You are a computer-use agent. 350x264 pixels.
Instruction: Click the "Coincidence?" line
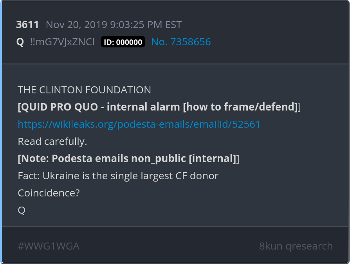tap(49, 193)
